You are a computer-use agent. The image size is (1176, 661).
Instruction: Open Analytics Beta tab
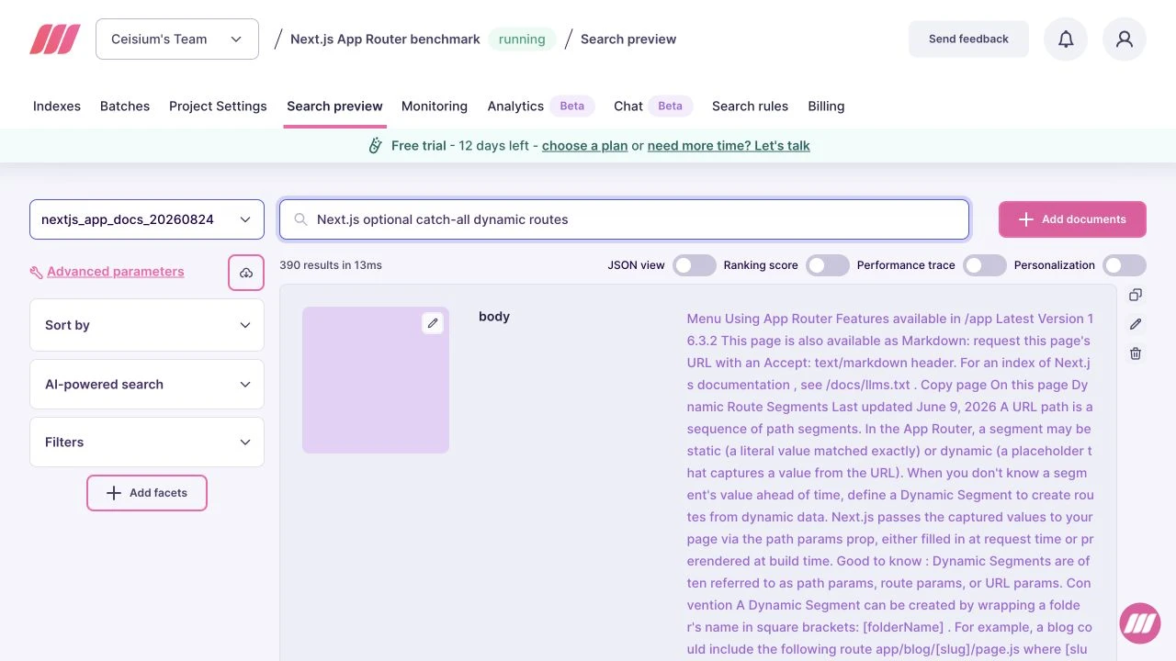pos(541,106)
